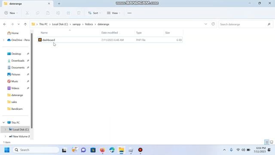Open the volume speaker tray icon
Image resolution: width=275 pixels, height=155 pixels.
click(x=243, y=150)
